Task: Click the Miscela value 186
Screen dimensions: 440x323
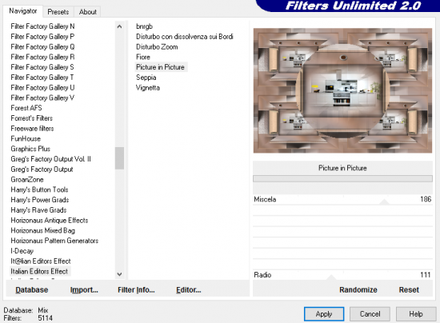Action: pos(426,199)
